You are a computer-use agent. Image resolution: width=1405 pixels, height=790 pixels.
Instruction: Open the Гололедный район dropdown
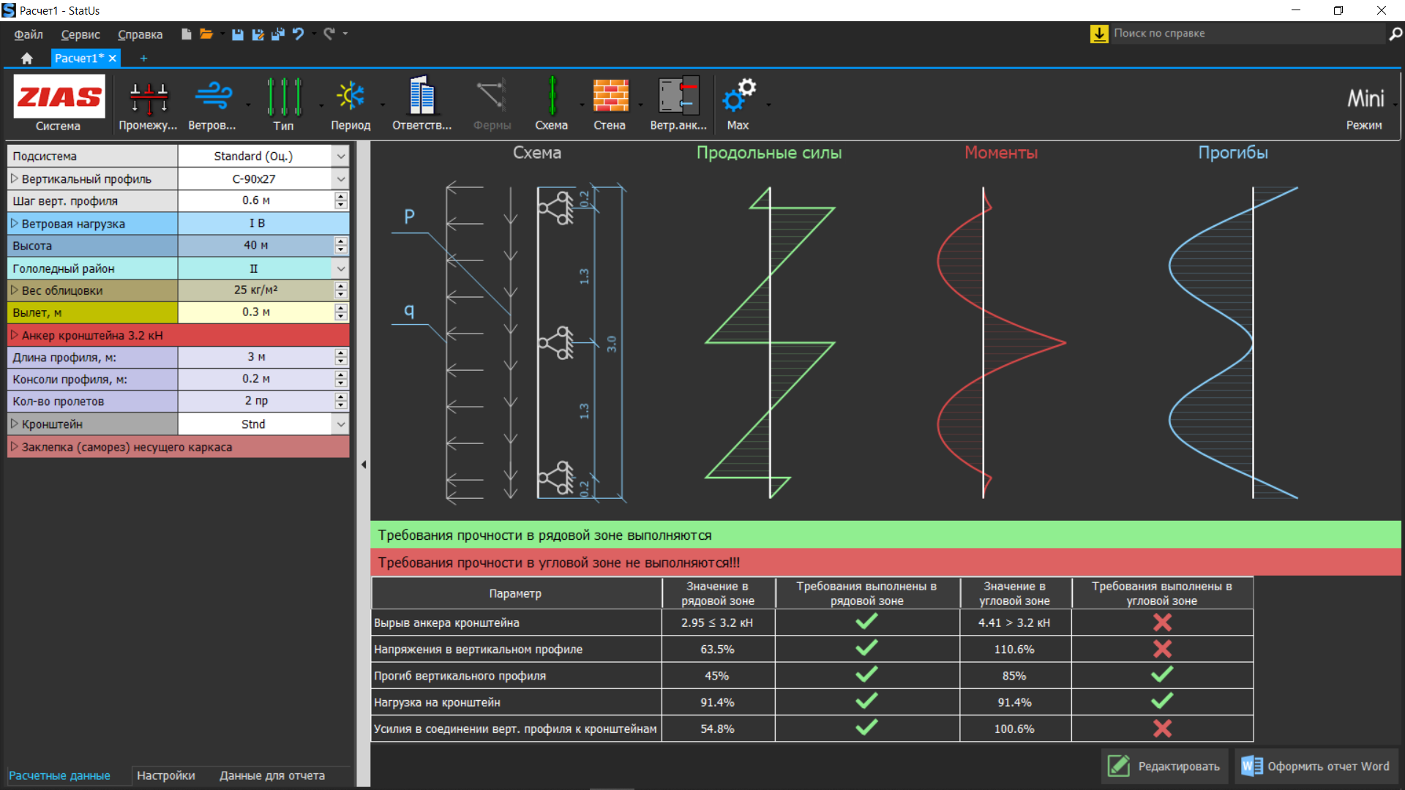pyautogui.click(x=340, y=268)
